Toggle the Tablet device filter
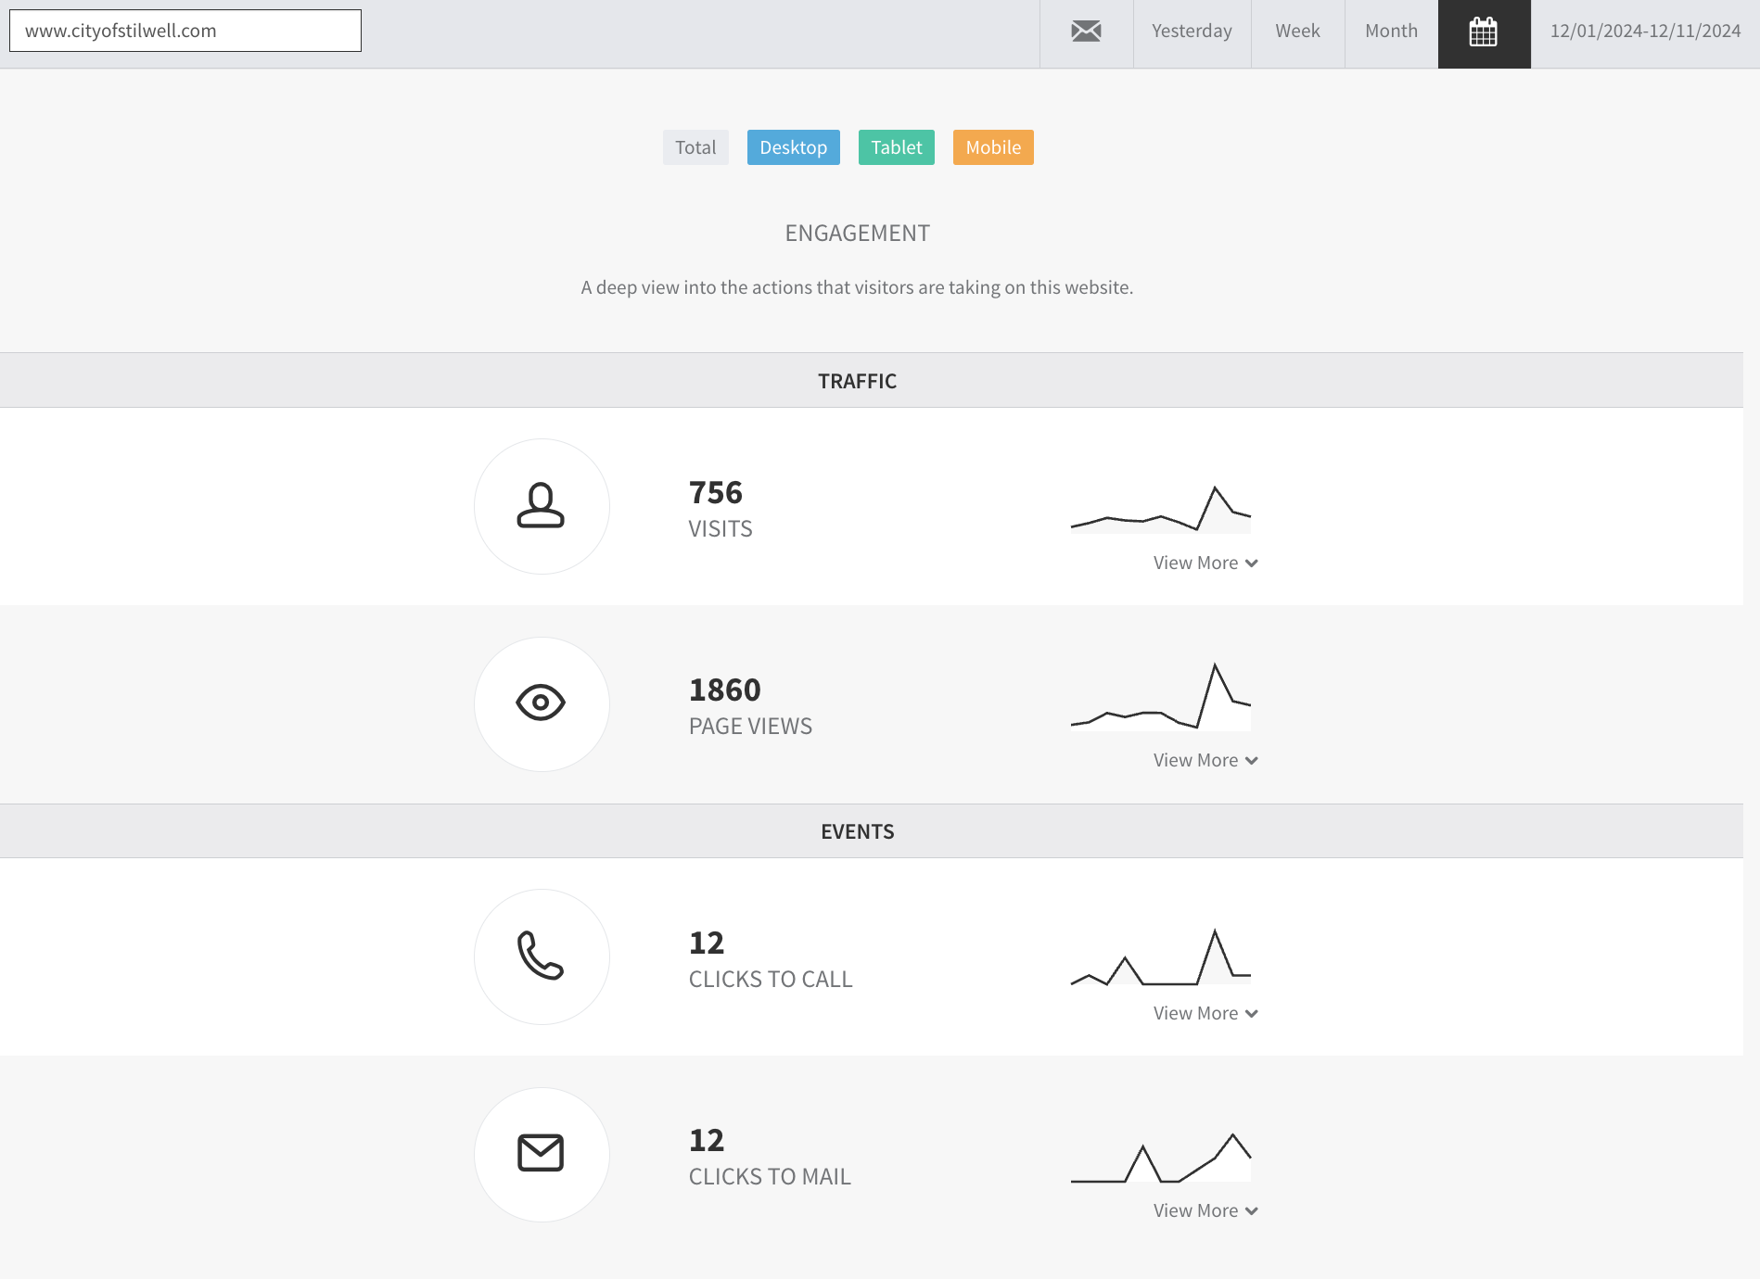The width and height of the screenshot is (1760, 1279). tap(897, 147)
